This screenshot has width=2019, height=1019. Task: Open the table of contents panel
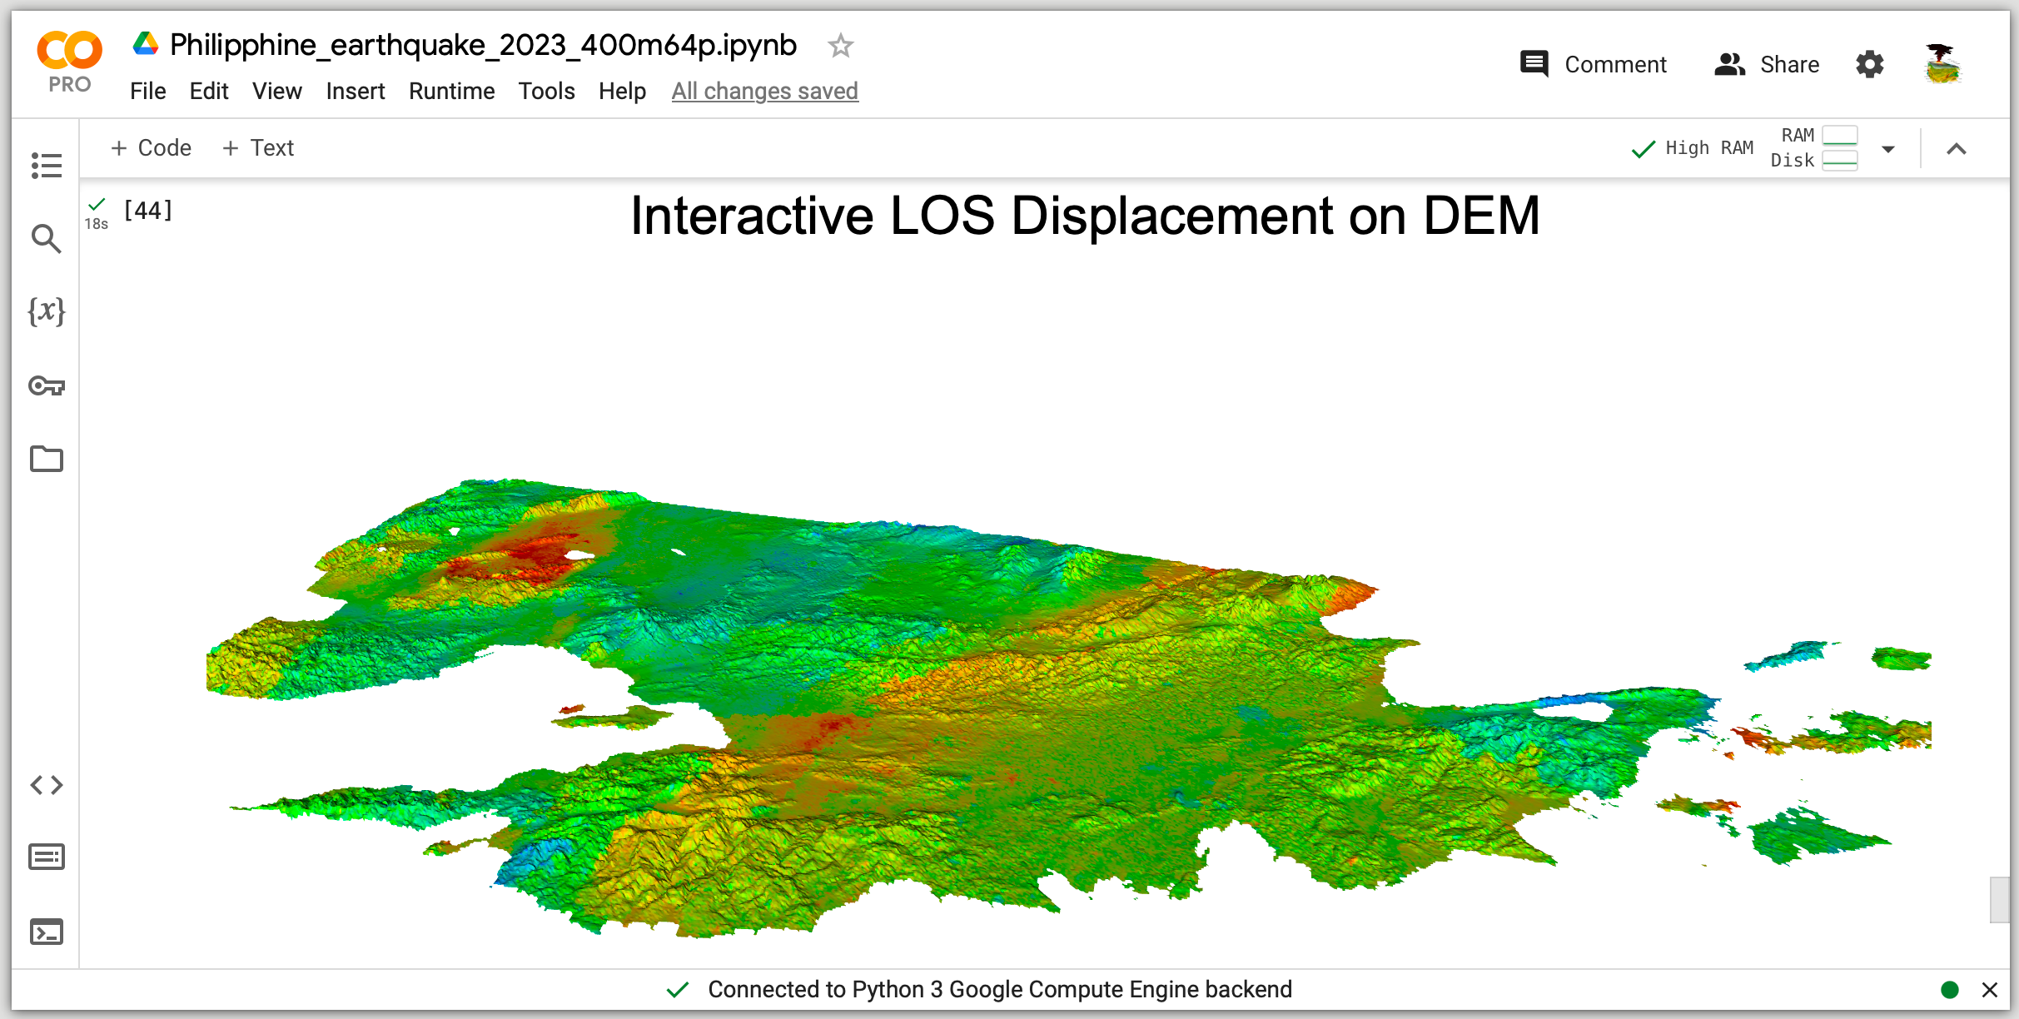46,165
